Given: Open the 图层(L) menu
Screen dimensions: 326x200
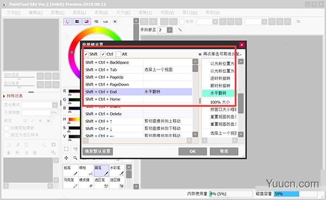Looking at the screenshot, I should [79, 12].
